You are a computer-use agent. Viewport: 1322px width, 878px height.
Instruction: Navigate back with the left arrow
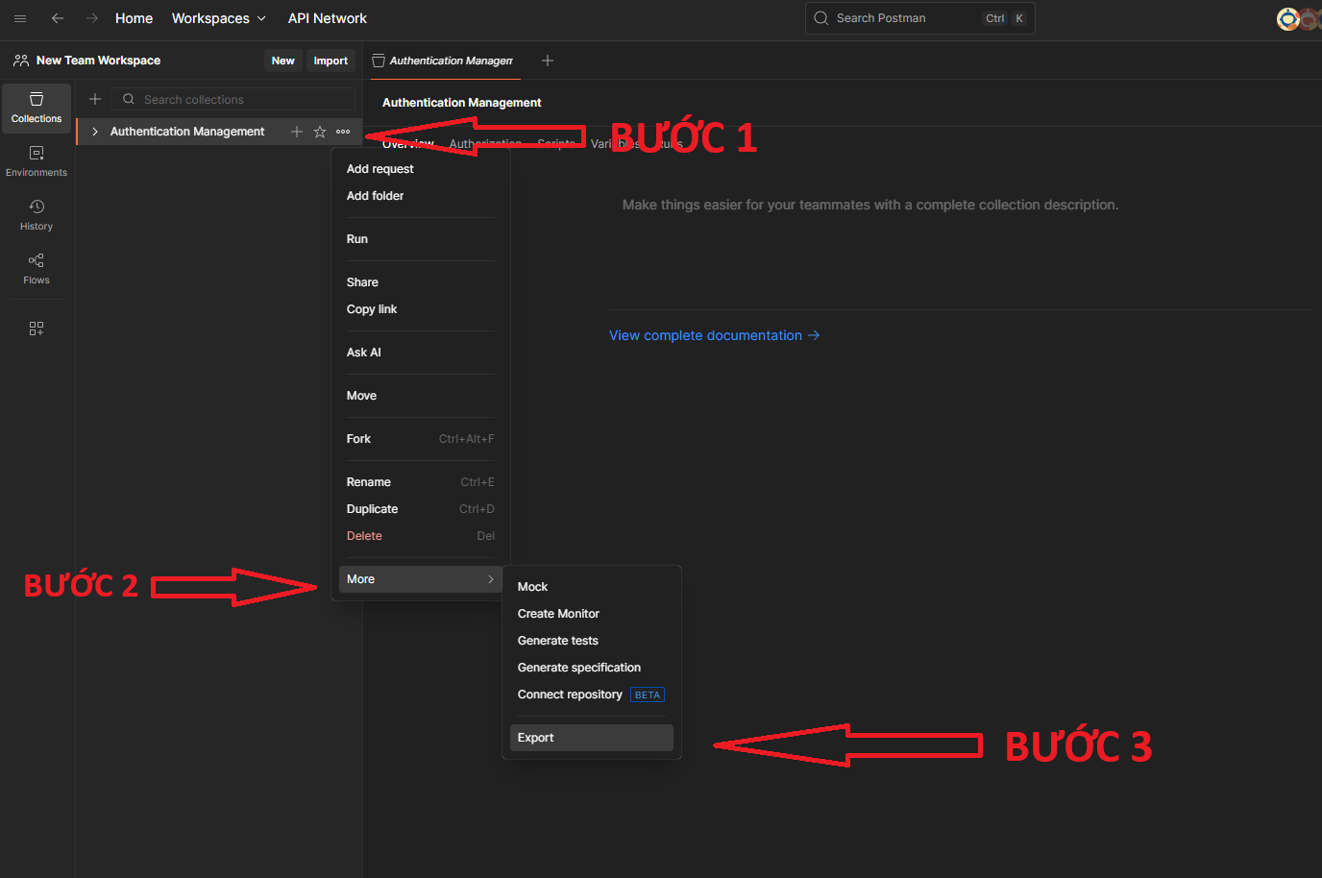(58, 18)
